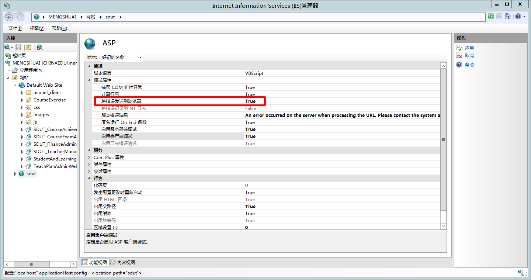This screenshot has width=531, height=280.
Task: Collapse the 调试属性 group
Action: [x=88, y=80]
